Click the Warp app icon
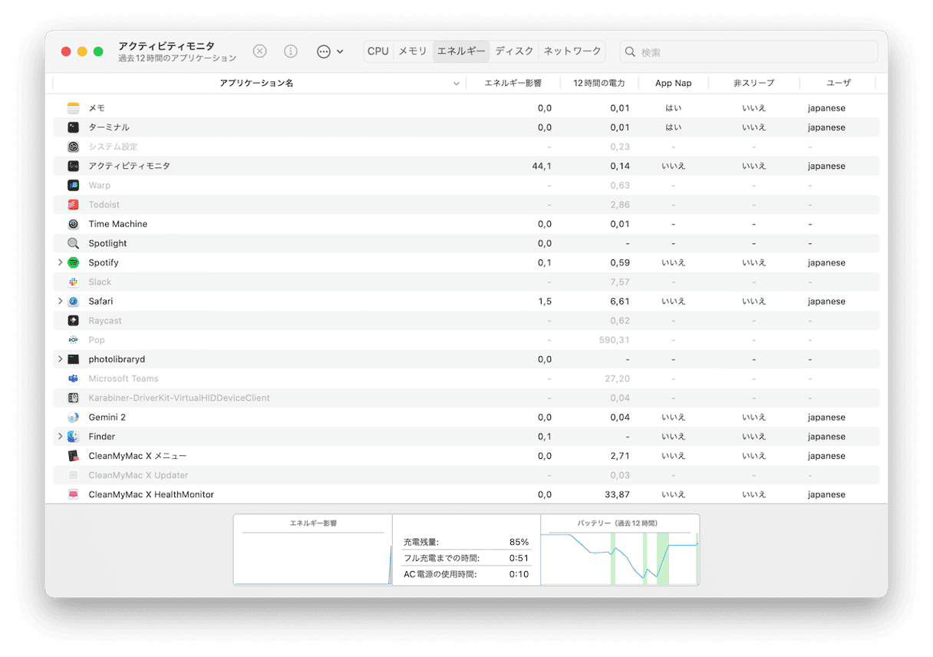Screen dimensions: 933x657 (x=73, y=185)
